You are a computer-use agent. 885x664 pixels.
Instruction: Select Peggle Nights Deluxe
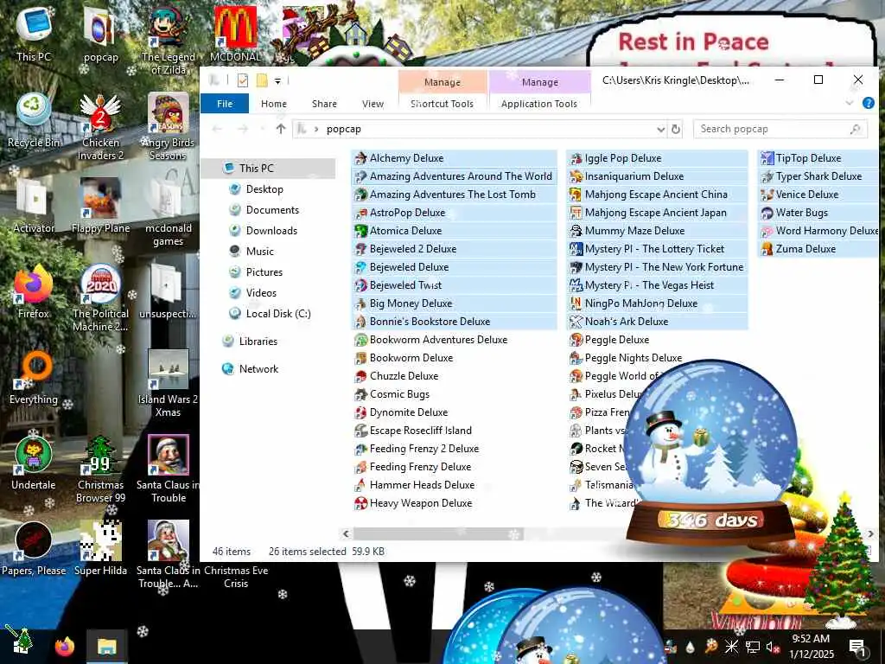626,357
